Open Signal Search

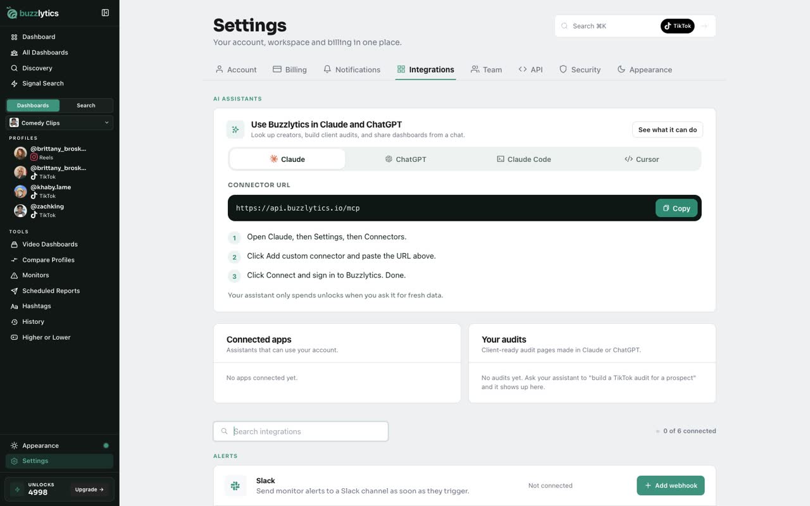[x=59, y=83]
